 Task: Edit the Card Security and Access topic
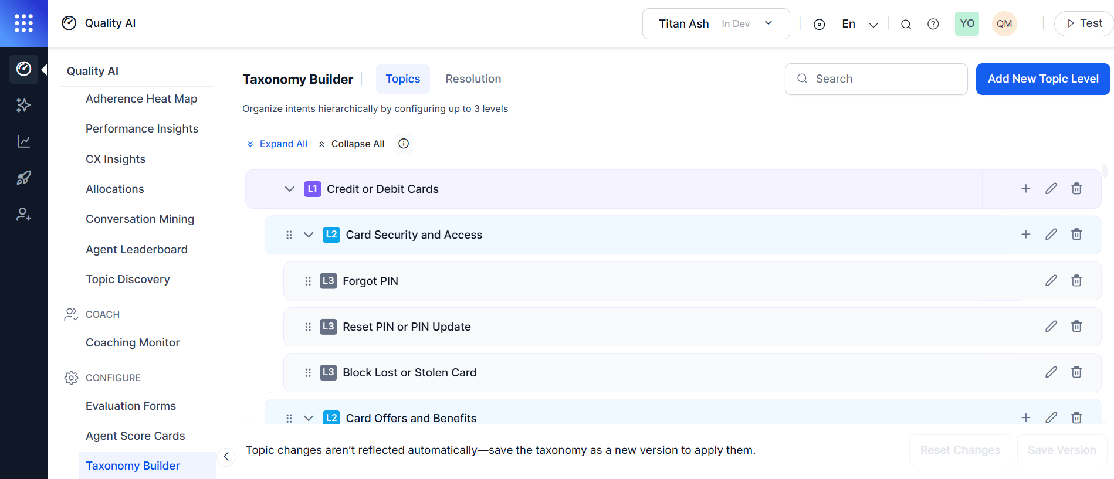click(1051, 235)
